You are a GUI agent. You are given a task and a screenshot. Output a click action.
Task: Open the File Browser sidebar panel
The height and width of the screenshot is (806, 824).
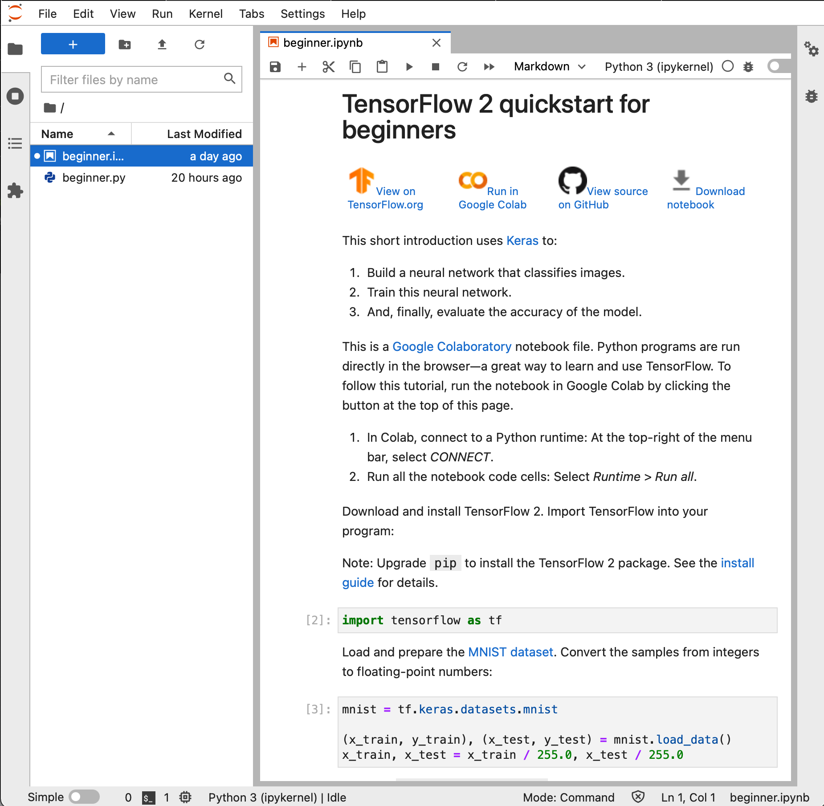coord(15,49)
